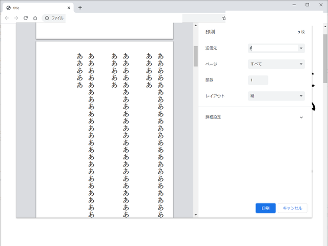Reload the current page
The width and height of the screenshot is (328, 246).
coord(25,18)
